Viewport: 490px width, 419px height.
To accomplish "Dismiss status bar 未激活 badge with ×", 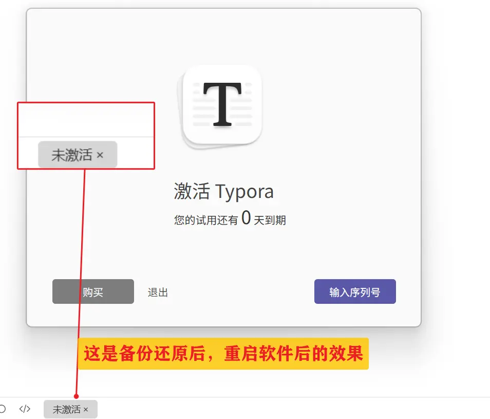I will click(x=86, y=409).
